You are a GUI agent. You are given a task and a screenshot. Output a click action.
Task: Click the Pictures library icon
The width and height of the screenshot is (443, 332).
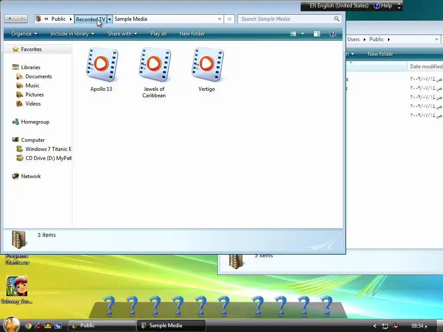pyautogui.click(x=20, y=94)
